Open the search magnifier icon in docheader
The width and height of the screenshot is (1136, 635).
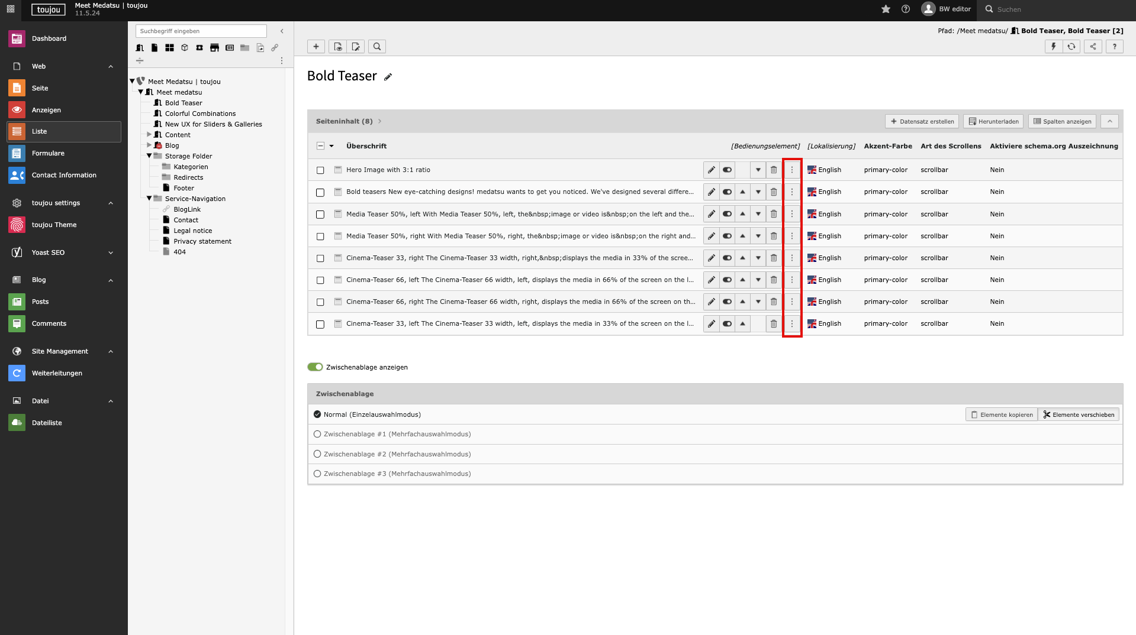tap(376, 47)
